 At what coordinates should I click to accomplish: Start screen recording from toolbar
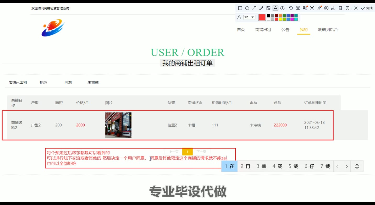pyautogui.click(x=326, y=8)
